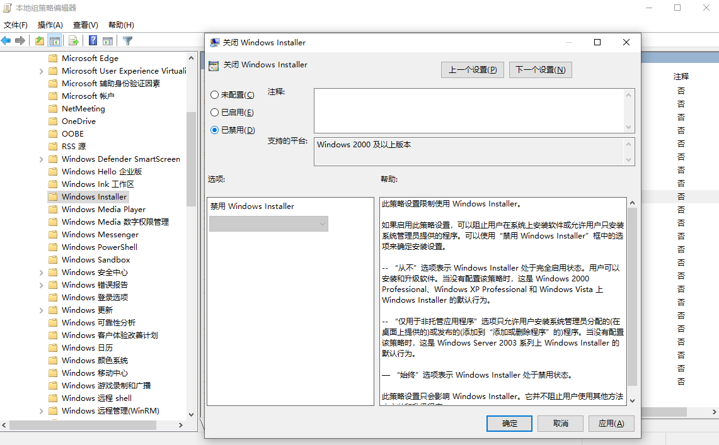The height and width of the screenshot is (445, 719).
Task: Click the policy setting icon beside dialog heading
Action: coord(214,65)
